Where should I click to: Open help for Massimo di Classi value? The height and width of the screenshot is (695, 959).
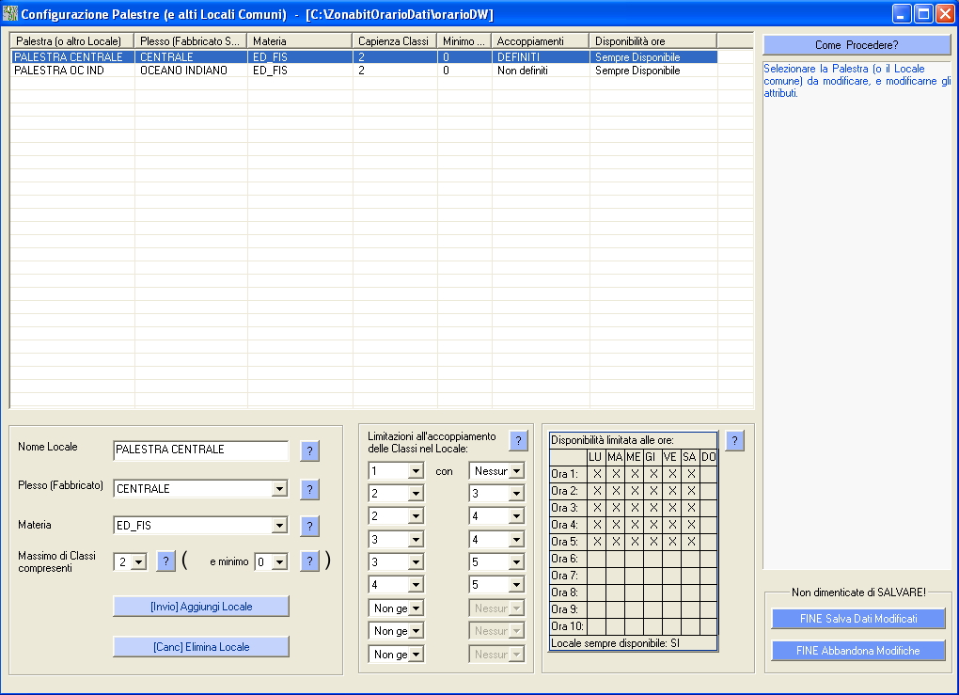click(165, 561)
